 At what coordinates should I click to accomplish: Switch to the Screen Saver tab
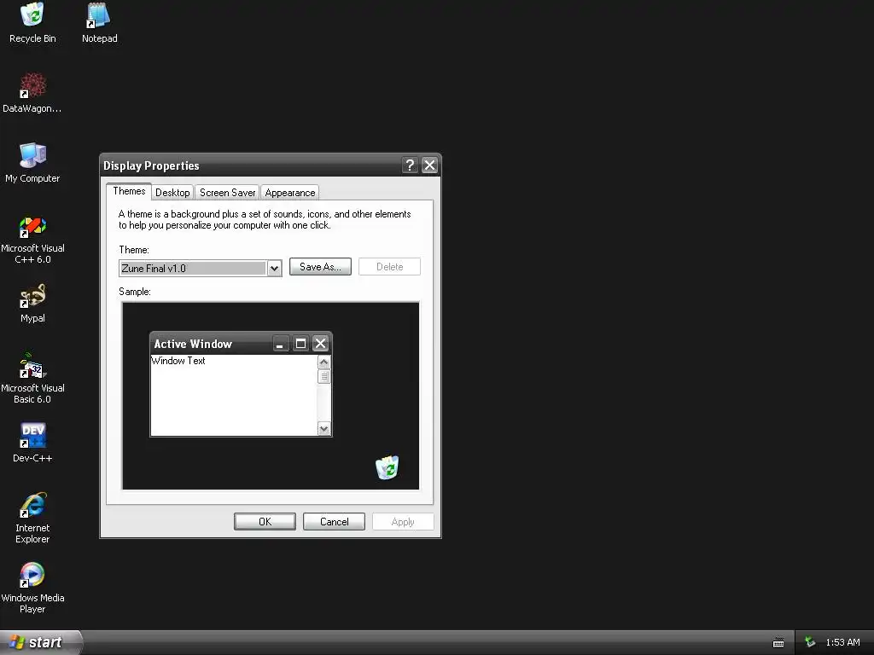[227, 193]
